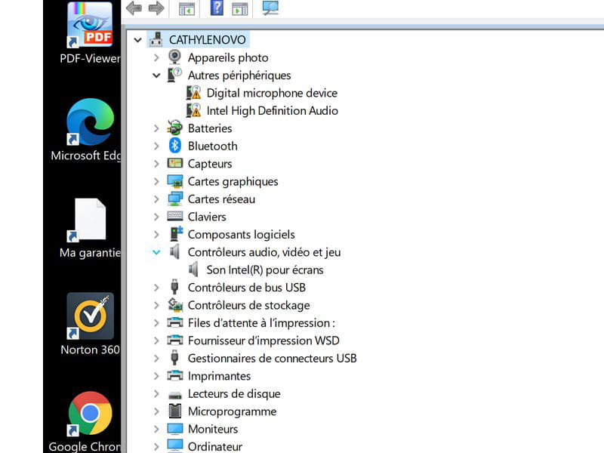Image resolution: width=604 pixels, height=453 pixels.
Task: Expand the Bluetooth category
Action: tap(156, 146)
